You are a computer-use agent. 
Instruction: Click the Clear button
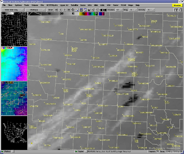click(x=50, y=10)
